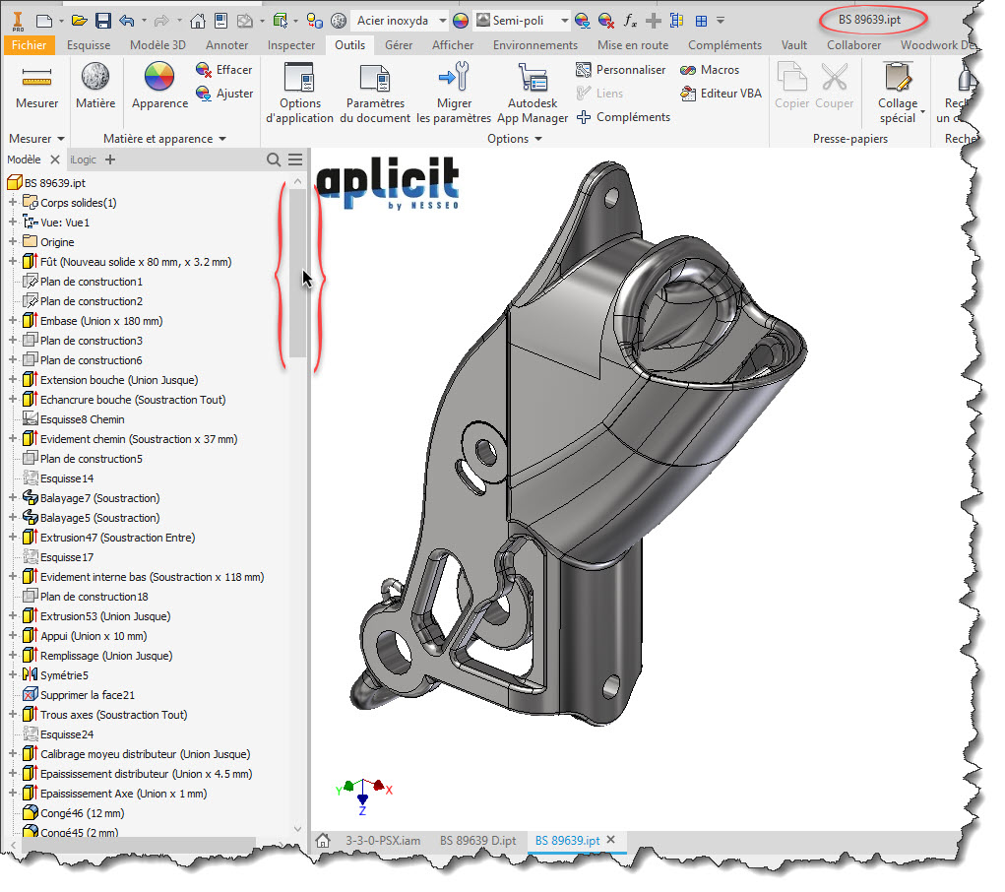
Task: Click the Mesurer tool icon
Action: (x=36, y=79)
